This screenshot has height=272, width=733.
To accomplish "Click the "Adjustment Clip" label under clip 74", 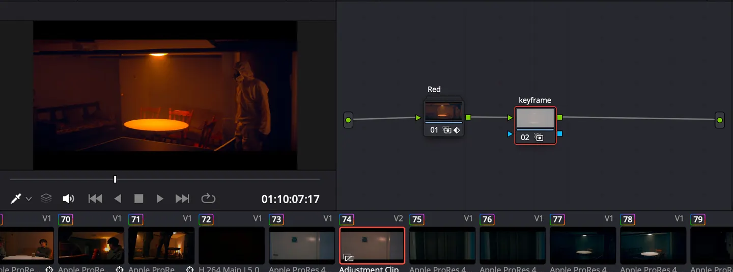I will pyautogui.click(x=369, y=269).
